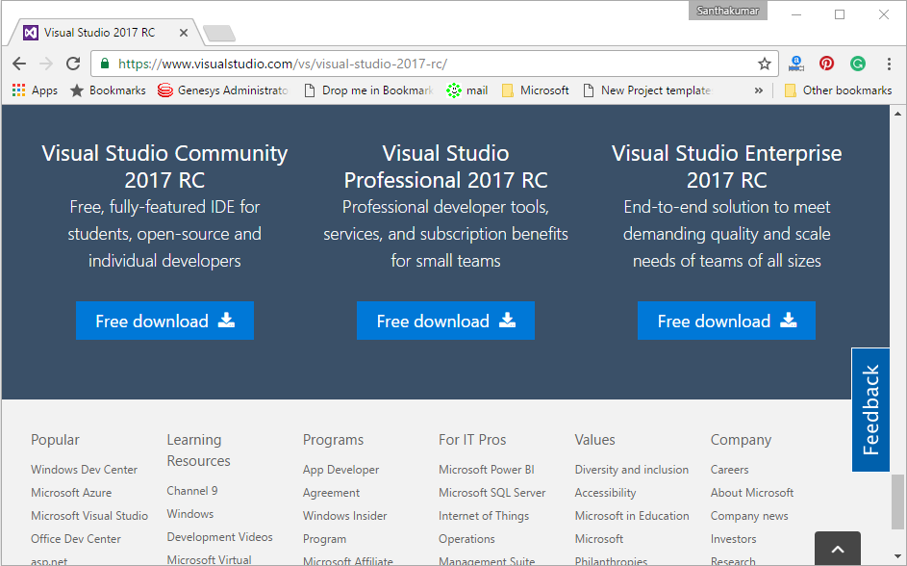Image resolution: width=907 pixels, height=566 pixels.
Task: Open Company news link
Action: pos(749,516)
